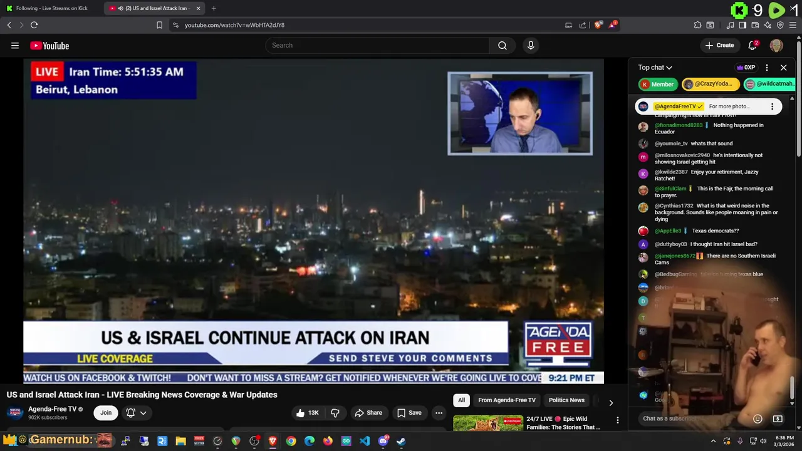Image resolution: width=802 pixels, height=451 pixels.
Task: Close the US and Israel Attack Iran tab
Action: click(198, 8)
